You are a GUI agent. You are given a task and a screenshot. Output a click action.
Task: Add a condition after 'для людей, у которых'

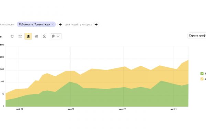[96, 24]
